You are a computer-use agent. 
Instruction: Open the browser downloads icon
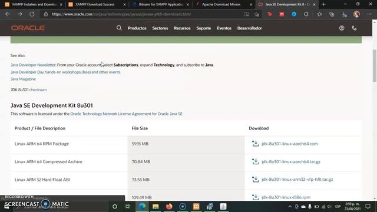(344, 14)
